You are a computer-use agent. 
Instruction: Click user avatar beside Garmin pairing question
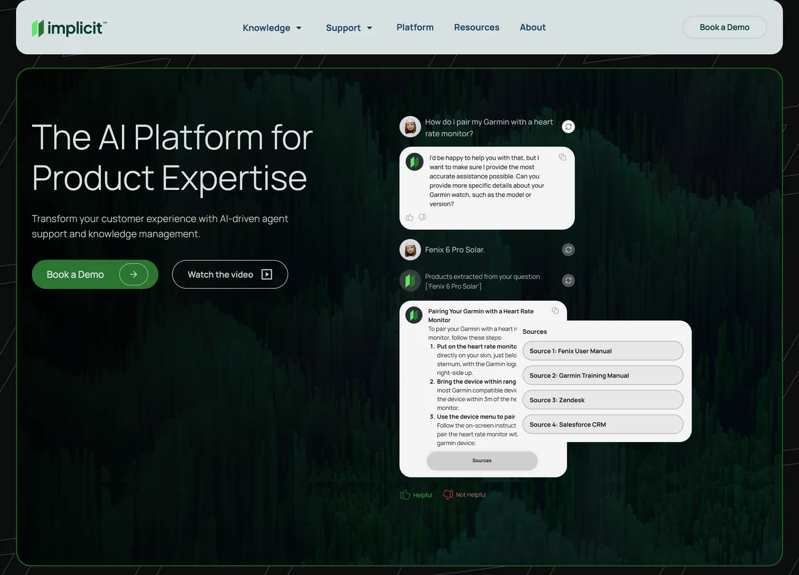point(410,127)
